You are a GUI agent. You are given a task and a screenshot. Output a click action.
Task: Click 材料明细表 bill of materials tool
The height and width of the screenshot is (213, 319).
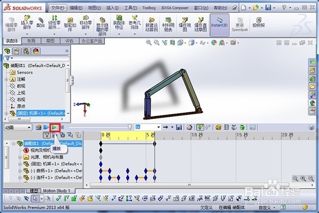click(168, 24)
